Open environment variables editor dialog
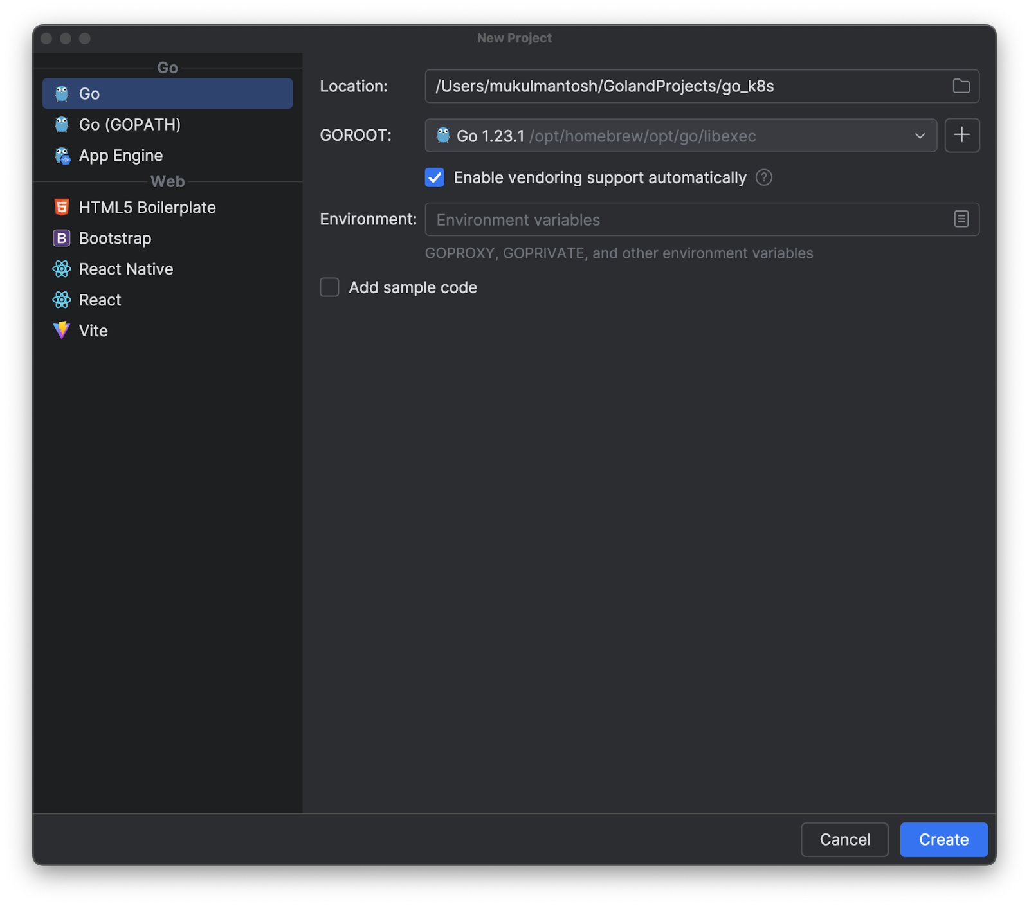The image size is (1029, 906). [961, 219]
